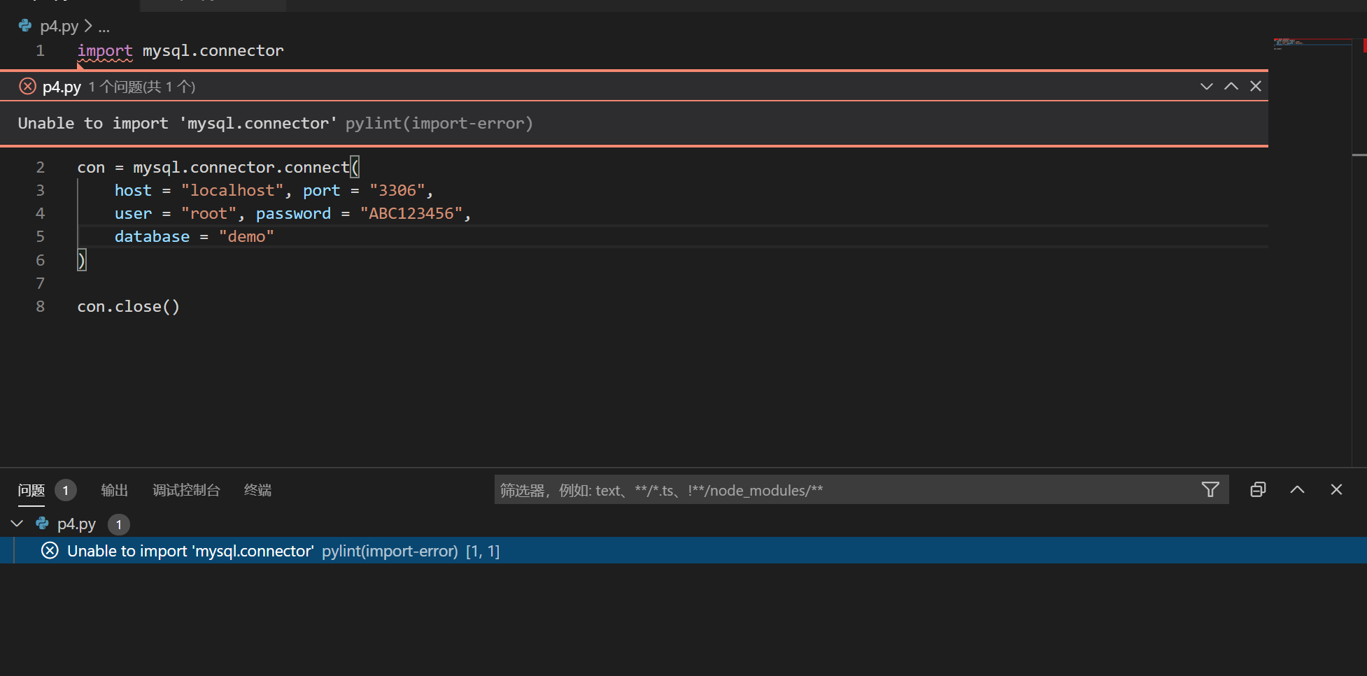Click the Python file icon in breadcrumb
This screenshot has height=676, width=1367.
tap(25, 26)
